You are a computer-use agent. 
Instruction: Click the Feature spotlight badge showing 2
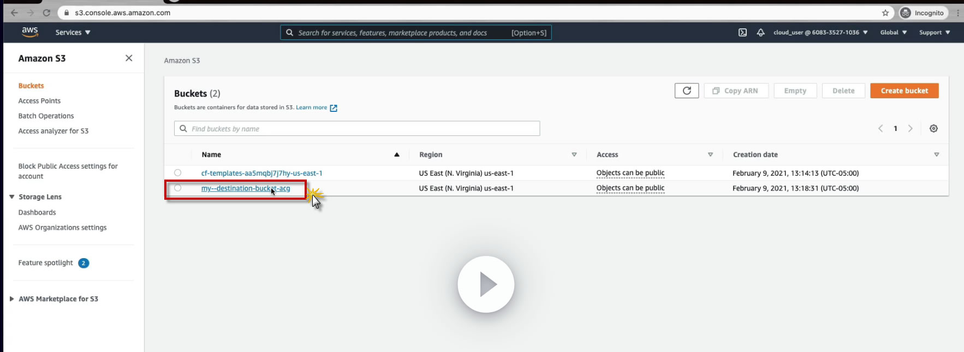(84, 263)
